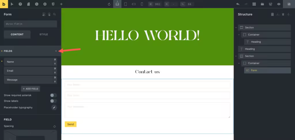Screen dimensions: 295x140
Task: Click the message textarea in canvas
Action: [147, 110]
